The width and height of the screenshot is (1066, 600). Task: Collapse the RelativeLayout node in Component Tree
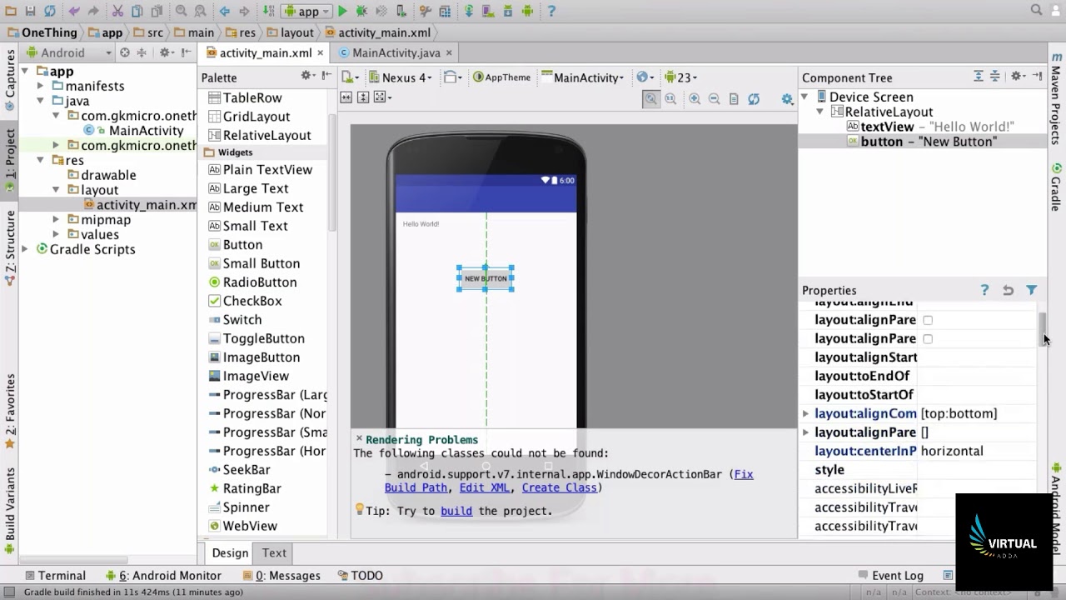tap(819, 112)
